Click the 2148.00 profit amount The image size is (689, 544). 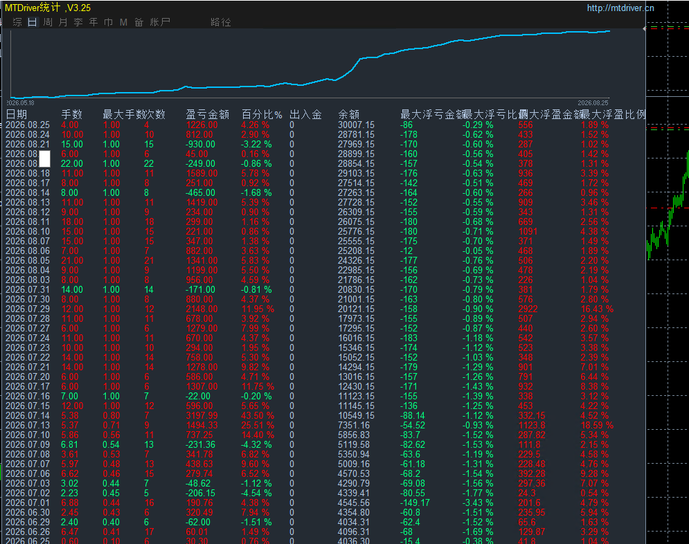202,309
